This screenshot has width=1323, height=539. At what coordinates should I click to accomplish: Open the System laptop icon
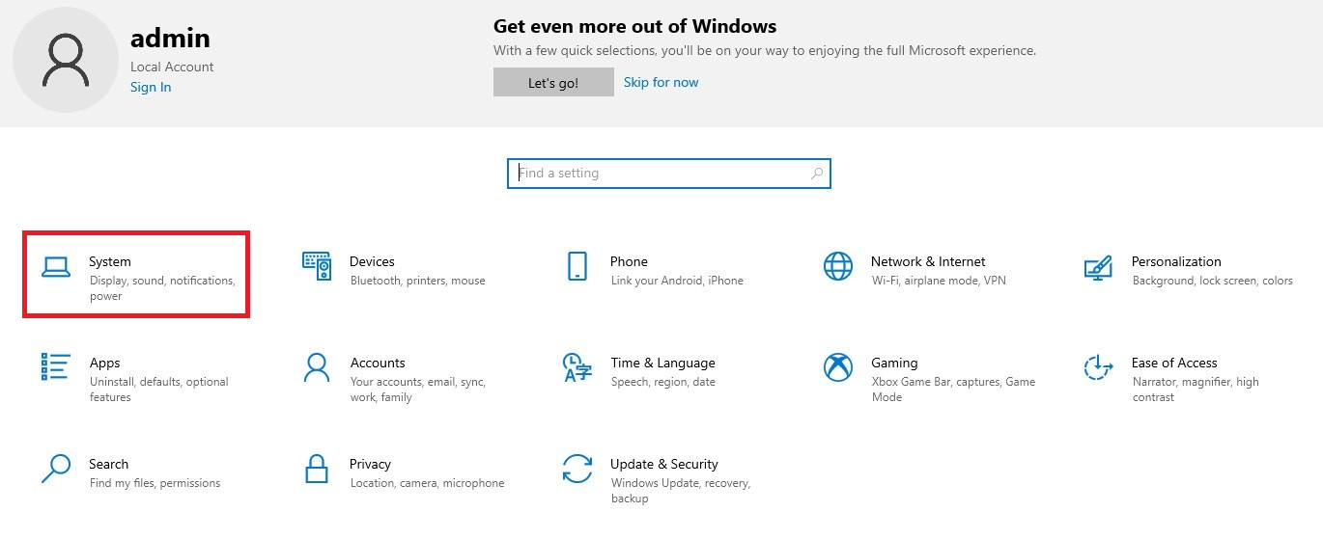pyautogui.click(x=56, y=267)
